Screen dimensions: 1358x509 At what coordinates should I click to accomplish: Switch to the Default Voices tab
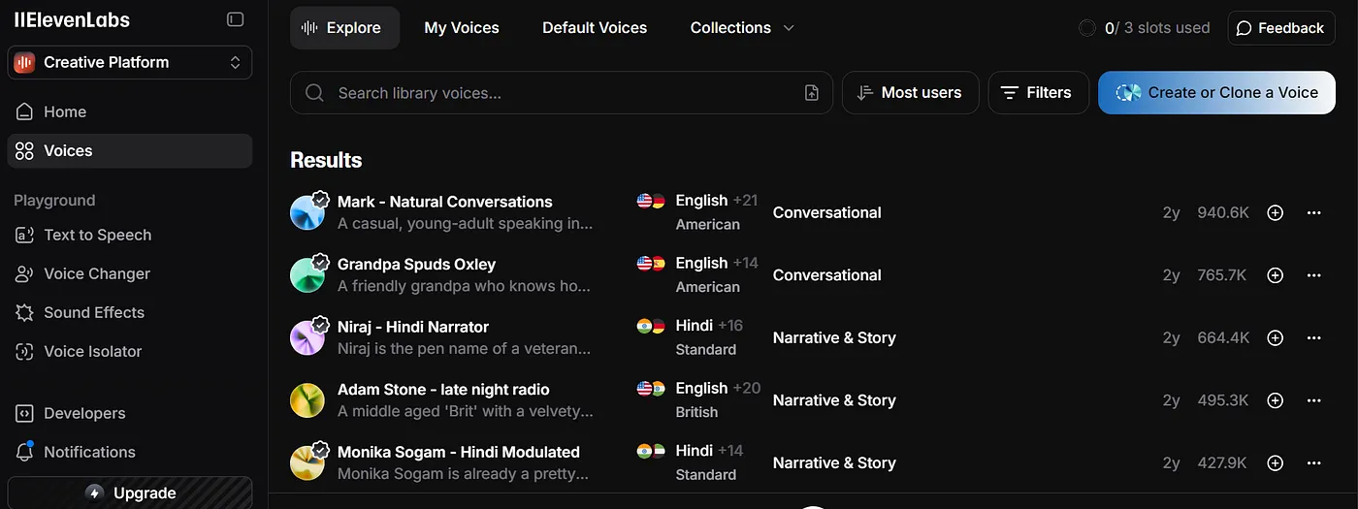click(x=595, y=28)
